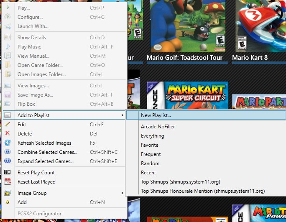Image resolution: width=286 pixels, height=222 pixels.
Task: Choose View Images... menu entry
Action: [x=64, y=86]
